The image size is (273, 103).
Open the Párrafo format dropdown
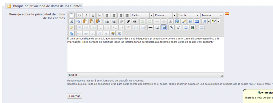pos(165,15)
